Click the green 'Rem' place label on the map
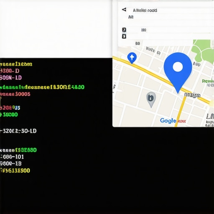Image resolution: width=214 pixels, height=214 pixels. (208, 81)
